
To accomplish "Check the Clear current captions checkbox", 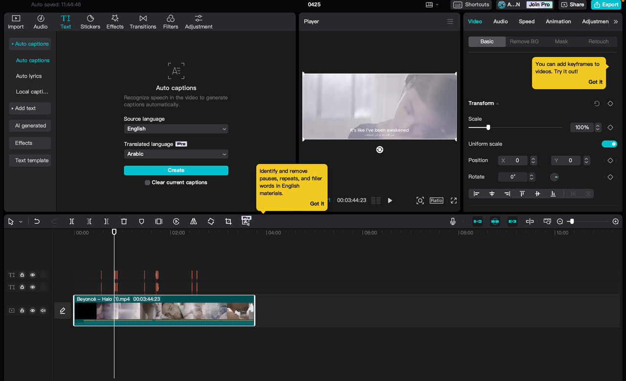I will [147, 182].
